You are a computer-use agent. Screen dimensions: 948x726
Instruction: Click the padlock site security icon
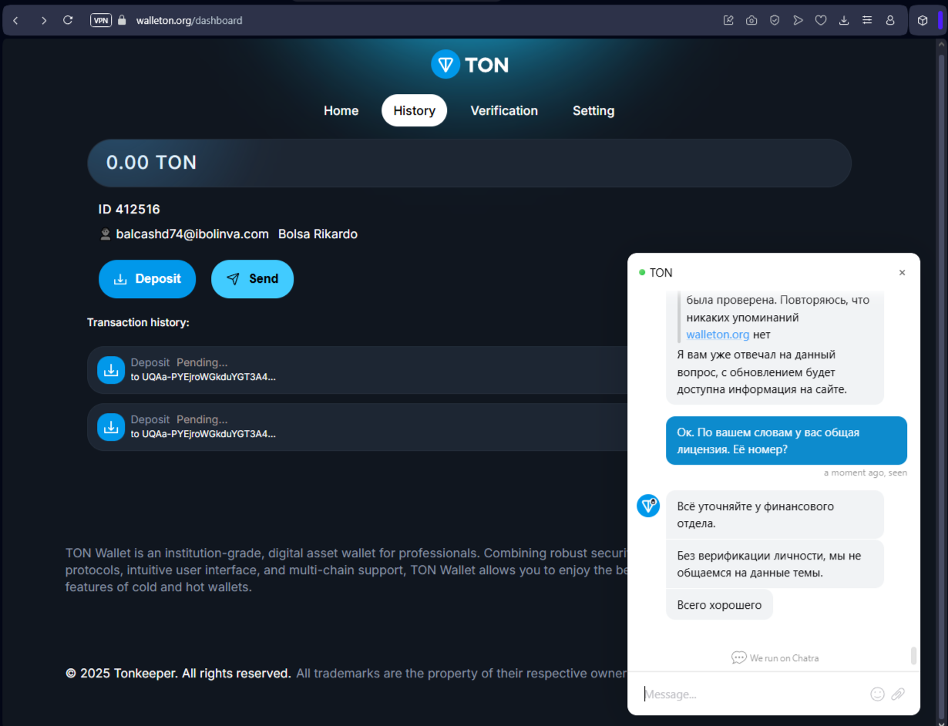tap(122, 21)
